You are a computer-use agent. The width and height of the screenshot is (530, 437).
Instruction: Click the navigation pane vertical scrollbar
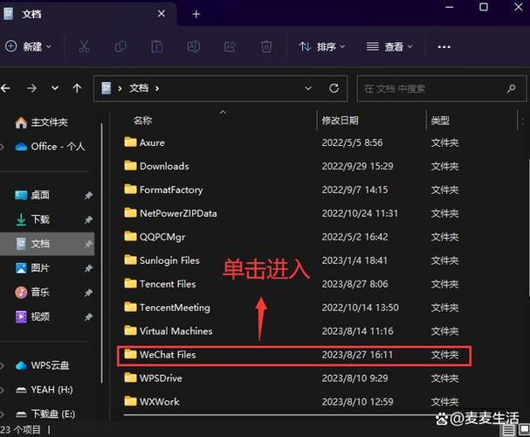pyautogui.click(x=101, y=253)
